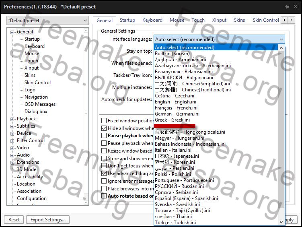Choose English - English.ini language
Screen dimensions: 302x227
coord(216,102)
